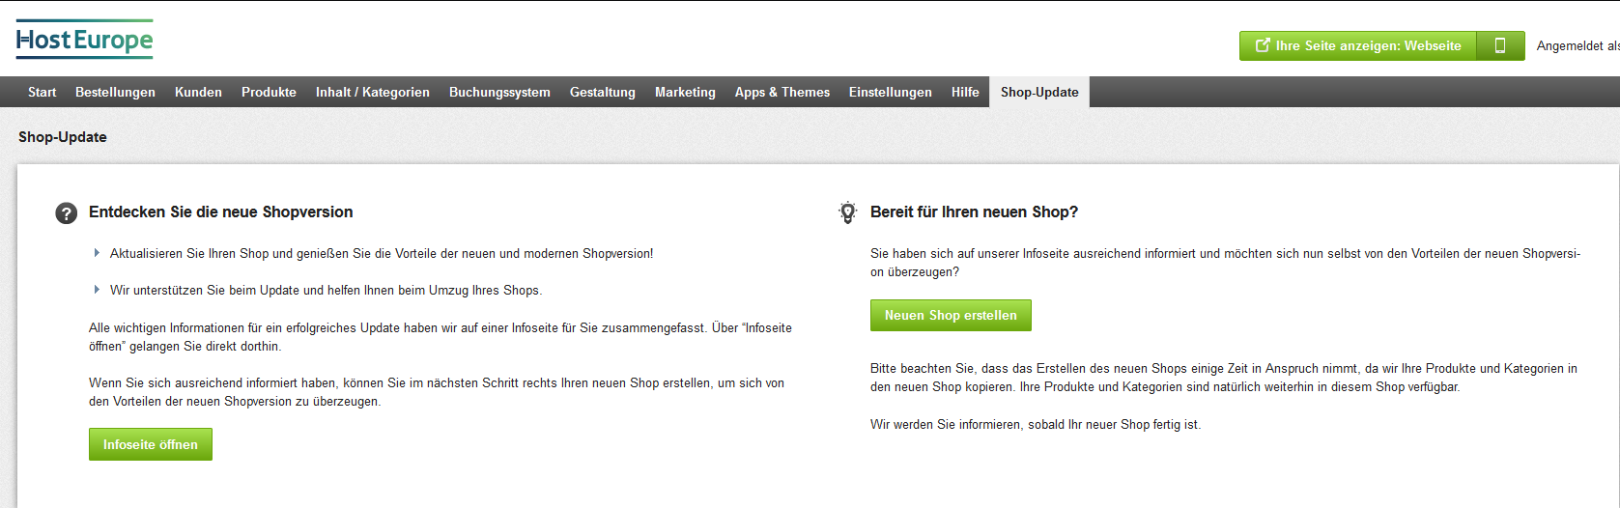Click the external link icon on green button
This screenshot has height=508, width=1620.
(1262, 45)
